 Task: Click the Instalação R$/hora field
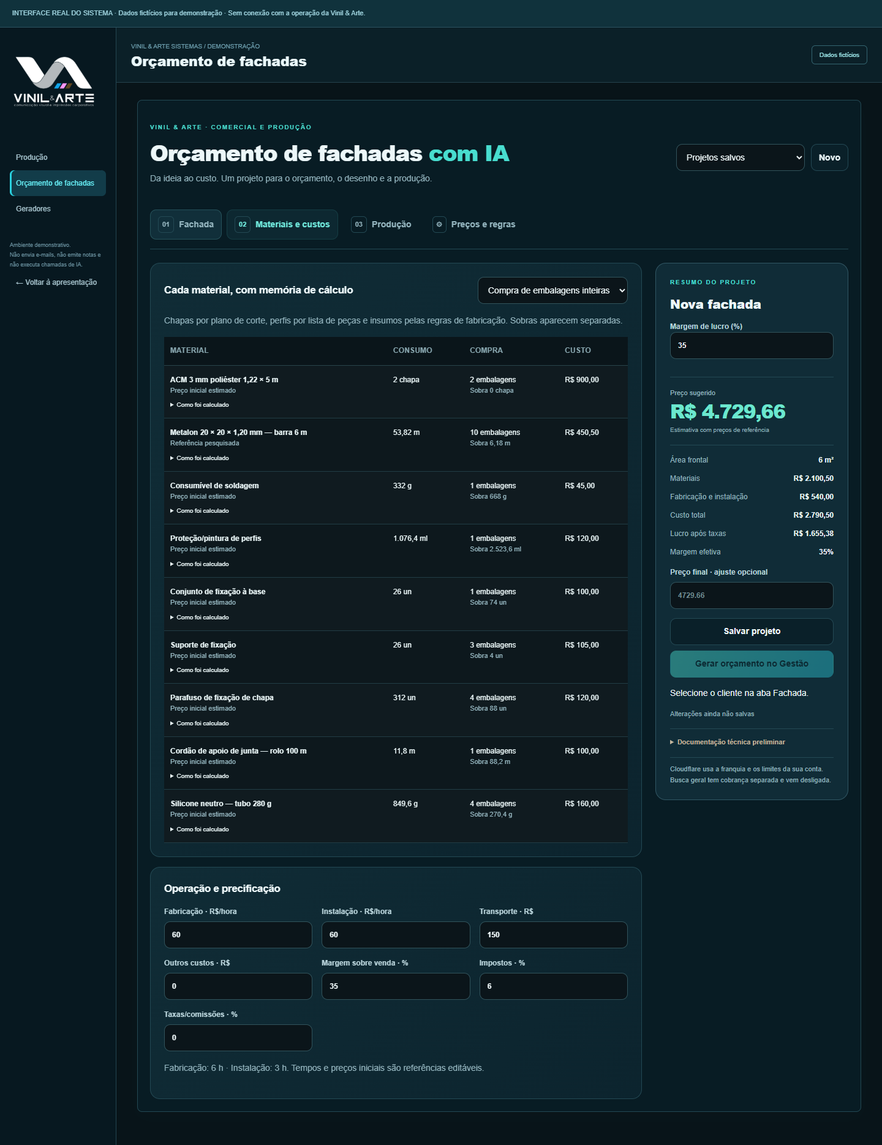point(396,935)
